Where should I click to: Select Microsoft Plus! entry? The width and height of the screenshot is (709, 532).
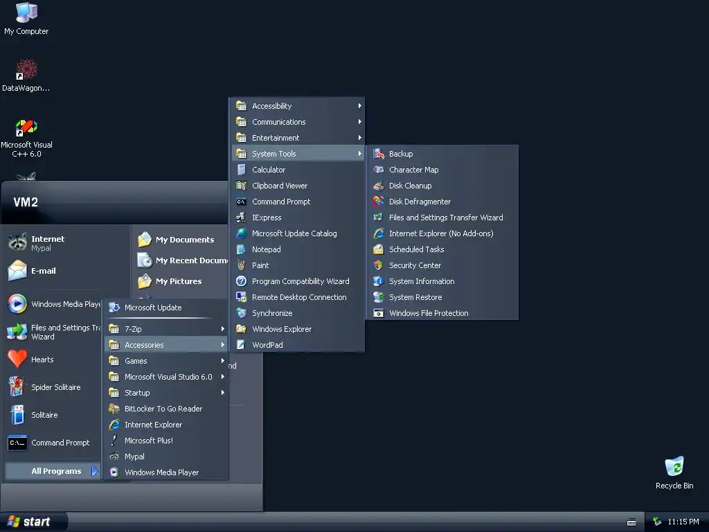(x=165, y=441)
